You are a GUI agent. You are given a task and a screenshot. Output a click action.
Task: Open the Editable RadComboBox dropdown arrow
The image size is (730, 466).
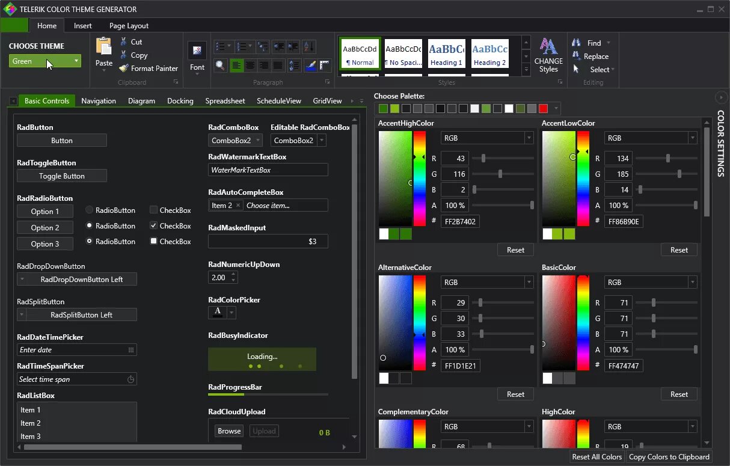click(322, 140)
